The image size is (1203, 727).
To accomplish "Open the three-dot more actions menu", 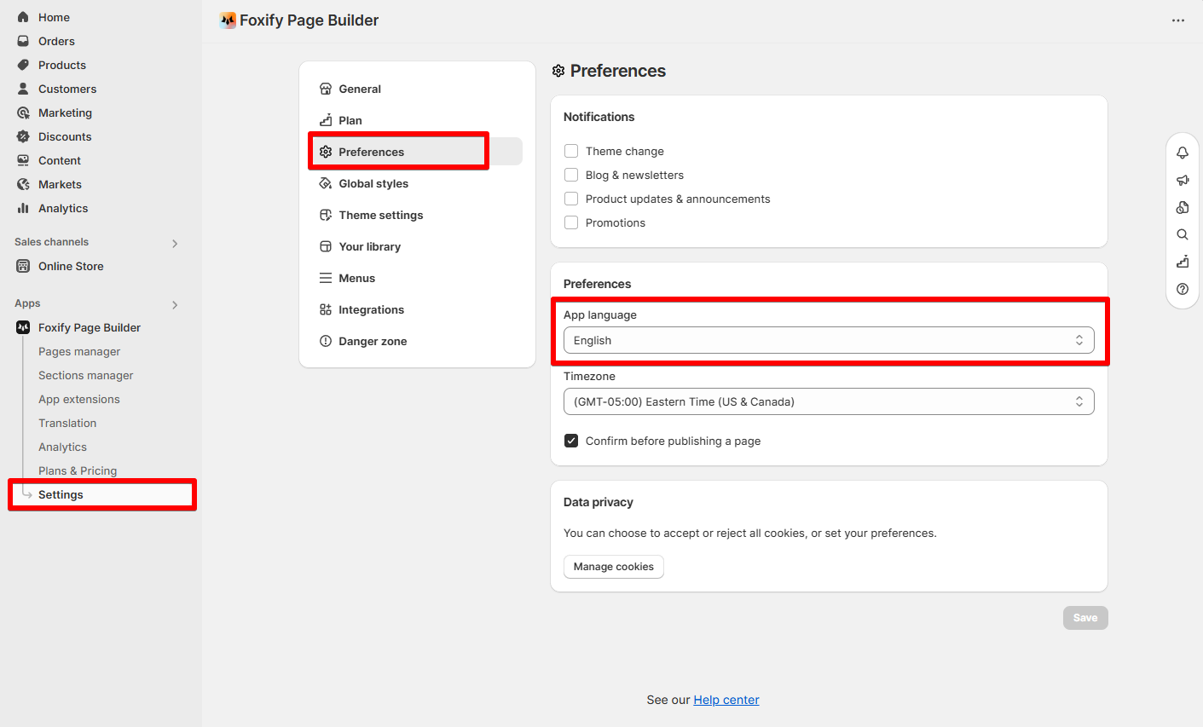I will [x=1178, y=20].
